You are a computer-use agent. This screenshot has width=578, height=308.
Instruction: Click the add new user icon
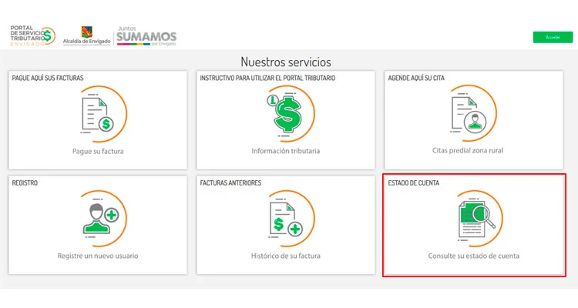103,219
